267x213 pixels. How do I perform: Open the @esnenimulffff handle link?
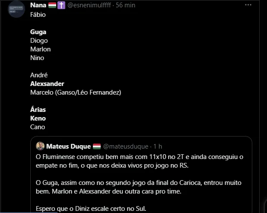coord(89,5)
